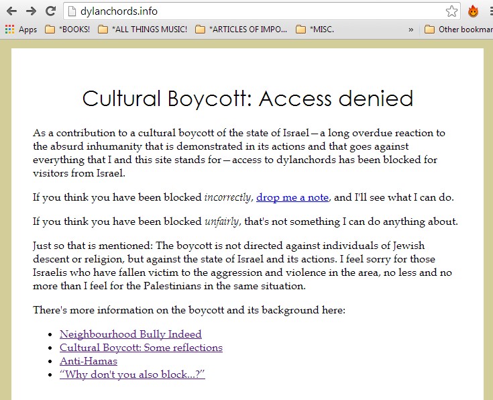The width and height of the screenshot is (493, 400).
Task: Reload the current page
Action: tap(50, 11)
